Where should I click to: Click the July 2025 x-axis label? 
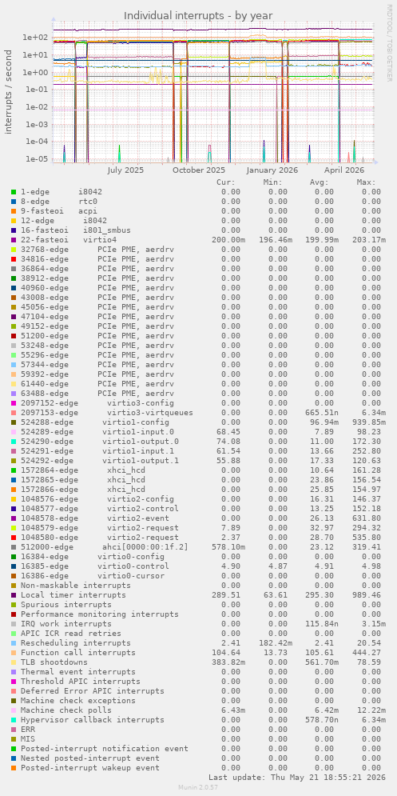click(x=125, y=170)
